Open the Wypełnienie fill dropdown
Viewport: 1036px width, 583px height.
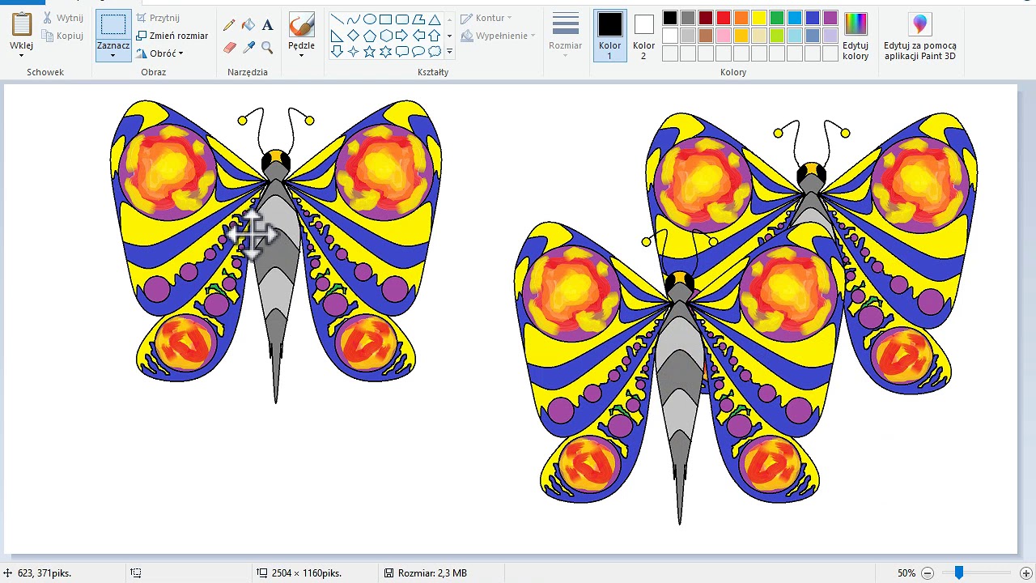click(x=498, y=36)
